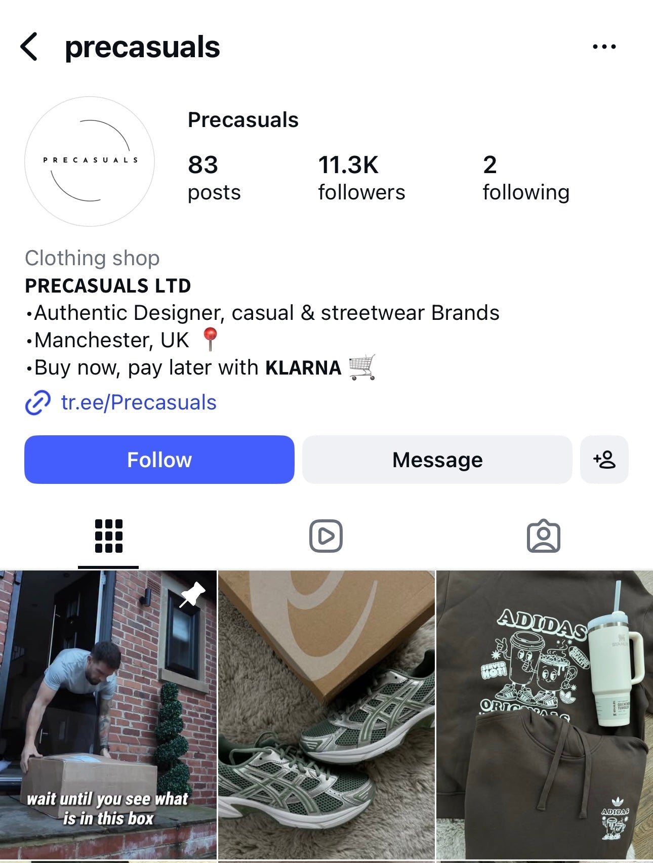
Task: Switch to the Reels tab icon
Action: click(x=326, y=536)
